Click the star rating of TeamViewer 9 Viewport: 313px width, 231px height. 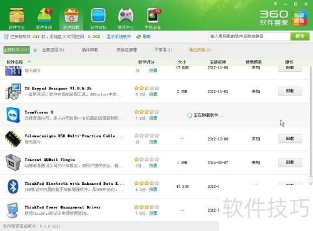pyautogui.click(x=146, y=112)
